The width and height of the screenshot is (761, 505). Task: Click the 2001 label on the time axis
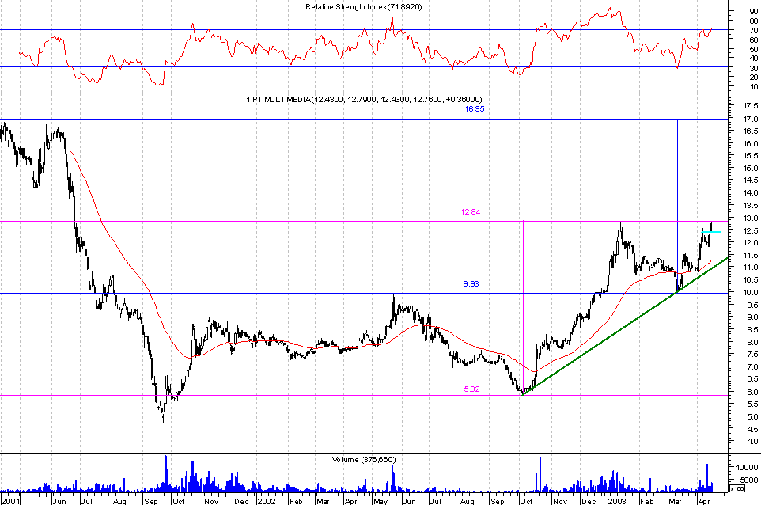[10, 500]
